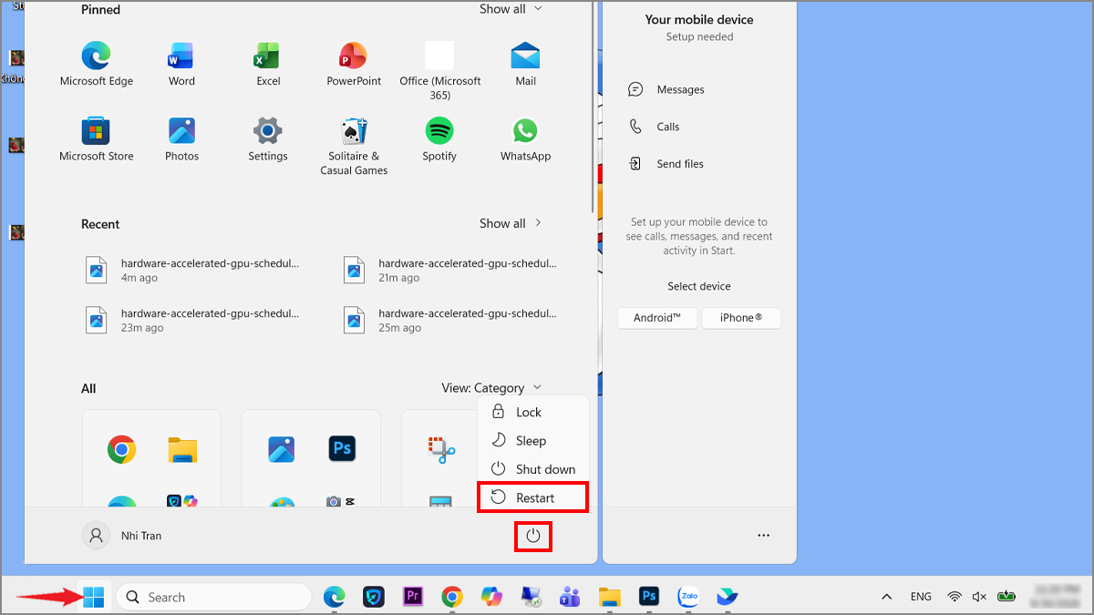Open the pinned Spotify app
This screenshot has width=1094, height=615.
(x=439, y=139)
